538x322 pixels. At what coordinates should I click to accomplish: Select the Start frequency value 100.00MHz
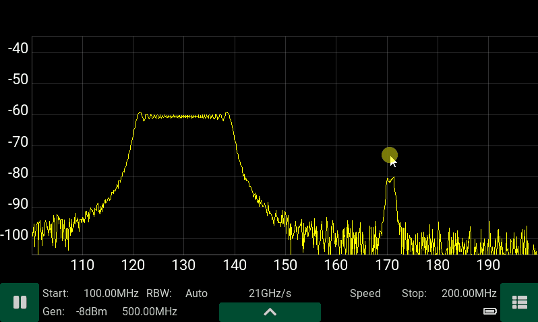tap(111, 294)
